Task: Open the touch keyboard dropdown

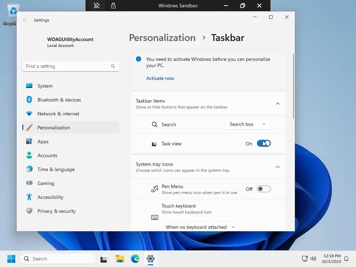Action: tap(201, 227)
